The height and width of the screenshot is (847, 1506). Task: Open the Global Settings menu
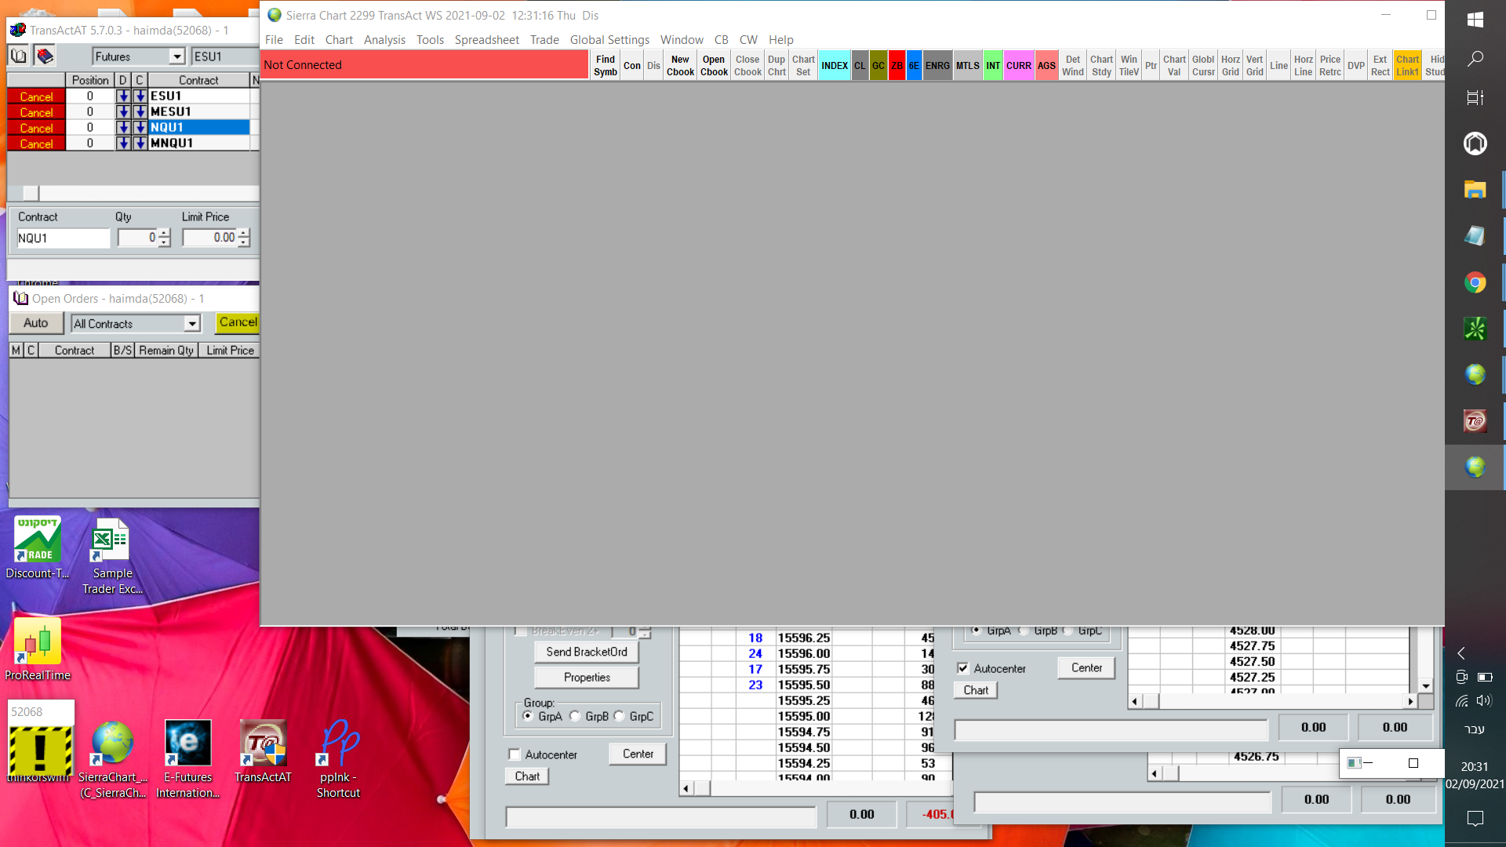[x=609, y=39]
